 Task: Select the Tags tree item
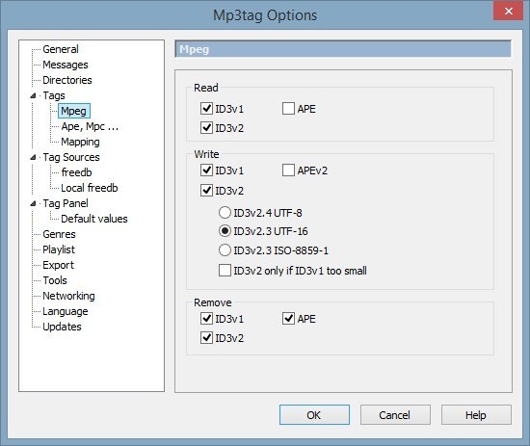click(x=54, y=95)
